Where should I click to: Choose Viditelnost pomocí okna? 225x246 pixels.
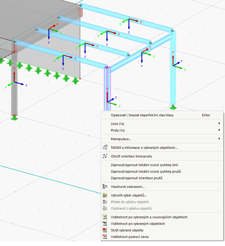[x=162, y=237]
